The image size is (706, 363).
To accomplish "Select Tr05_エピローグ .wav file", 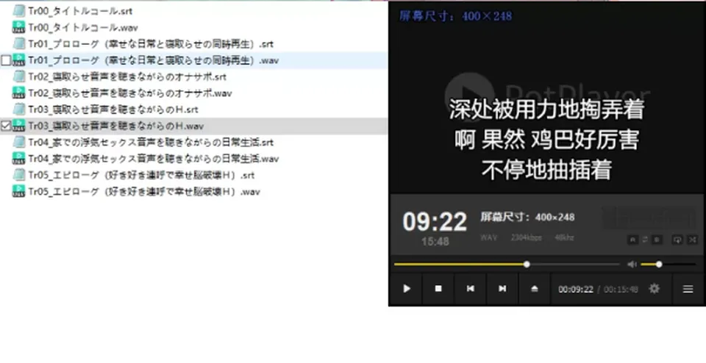I will coord(144,192).
